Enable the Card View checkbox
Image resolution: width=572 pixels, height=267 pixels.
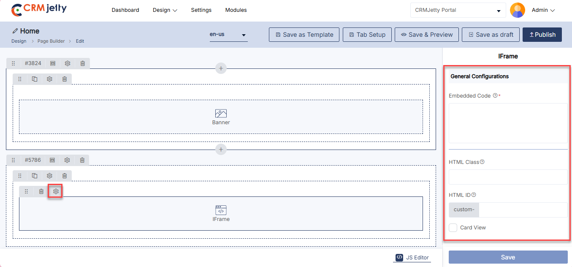pos(453,228)
